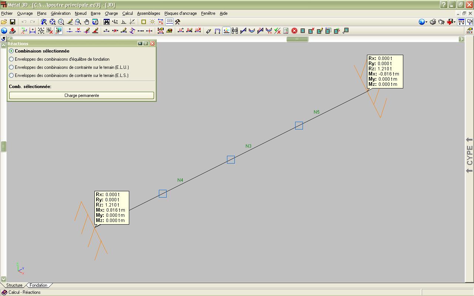This screenshot has width=474, height=296.
Task: Close the Réactions panel
Action: (152, 44)
